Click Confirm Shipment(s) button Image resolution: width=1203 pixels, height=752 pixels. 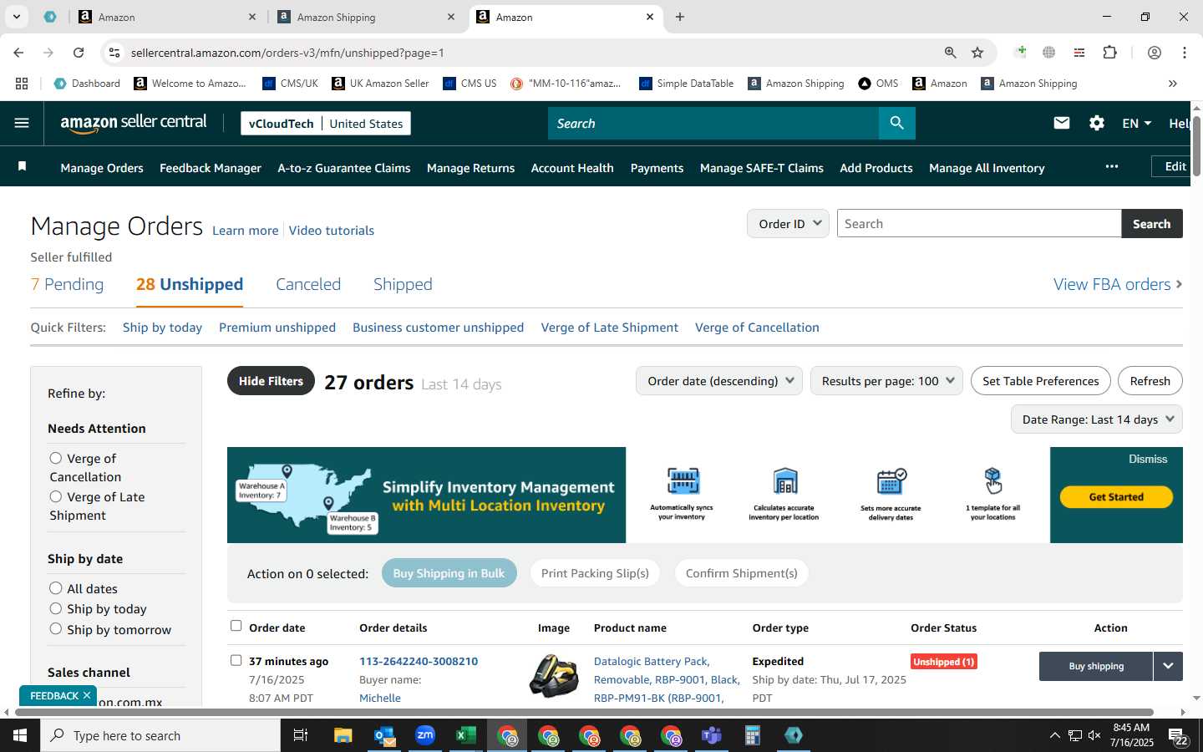point(741,573)
